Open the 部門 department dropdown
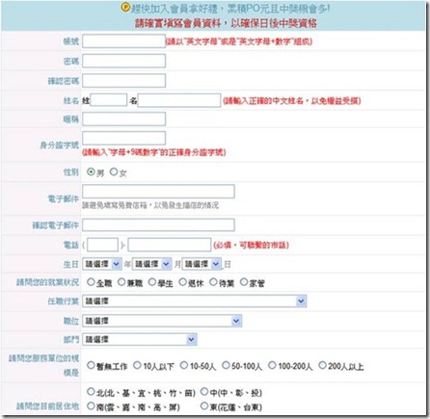The height and width of the screenshot is (419, 430). [140, 339]
